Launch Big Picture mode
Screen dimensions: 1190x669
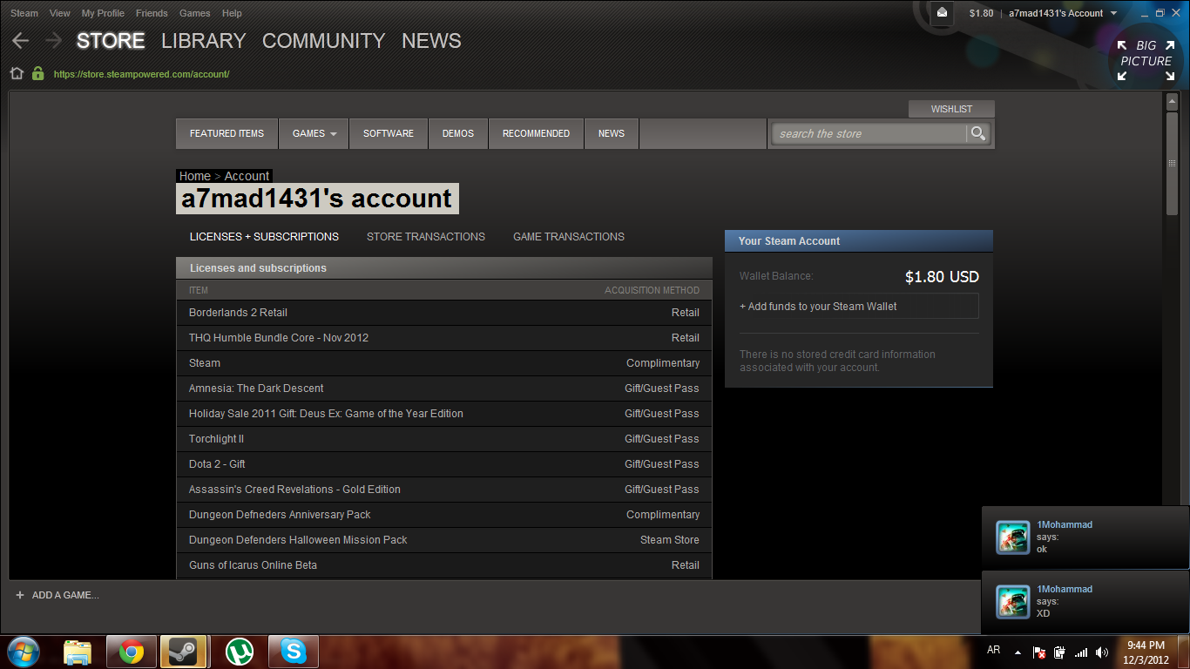point(1146,60)
